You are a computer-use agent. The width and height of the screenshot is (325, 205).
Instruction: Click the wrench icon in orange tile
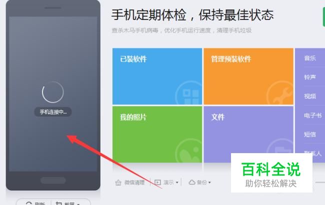click(280, 93)
